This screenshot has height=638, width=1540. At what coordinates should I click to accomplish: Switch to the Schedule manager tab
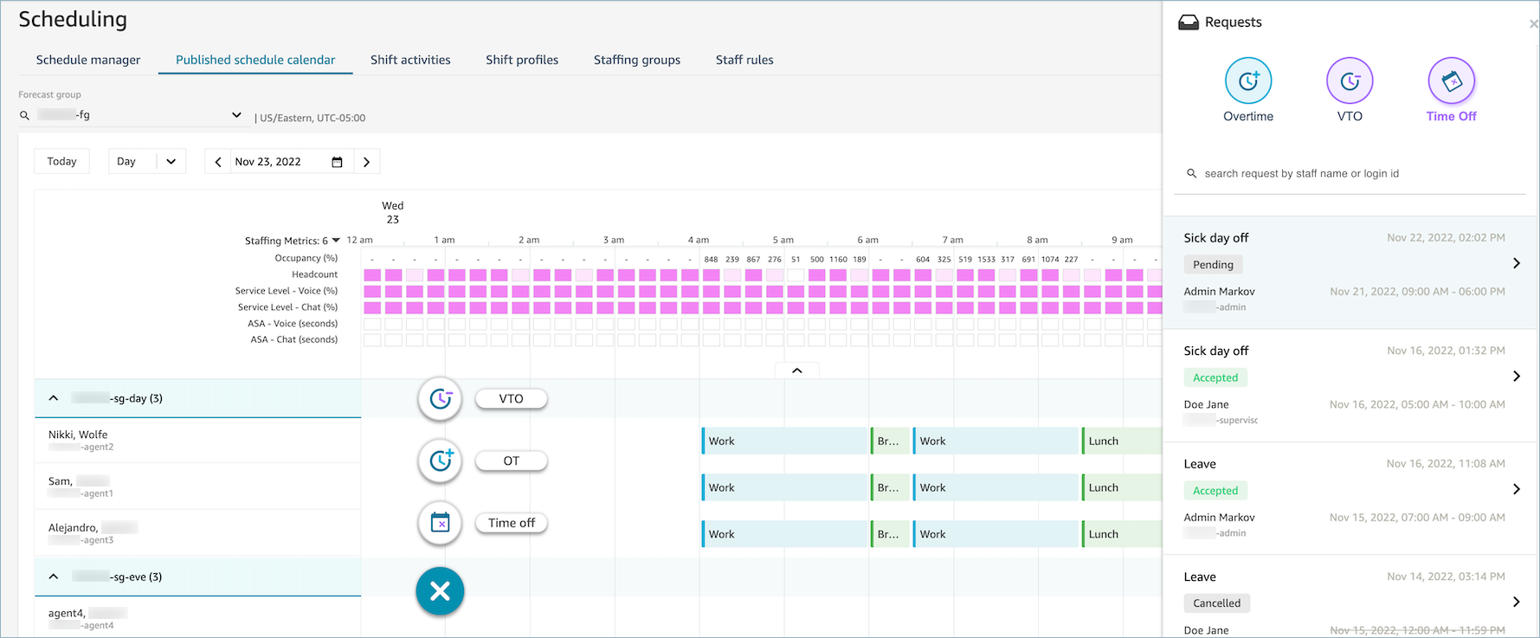point(88,60)
